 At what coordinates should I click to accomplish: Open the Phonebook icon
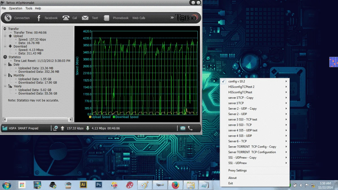tap(106, 18)
